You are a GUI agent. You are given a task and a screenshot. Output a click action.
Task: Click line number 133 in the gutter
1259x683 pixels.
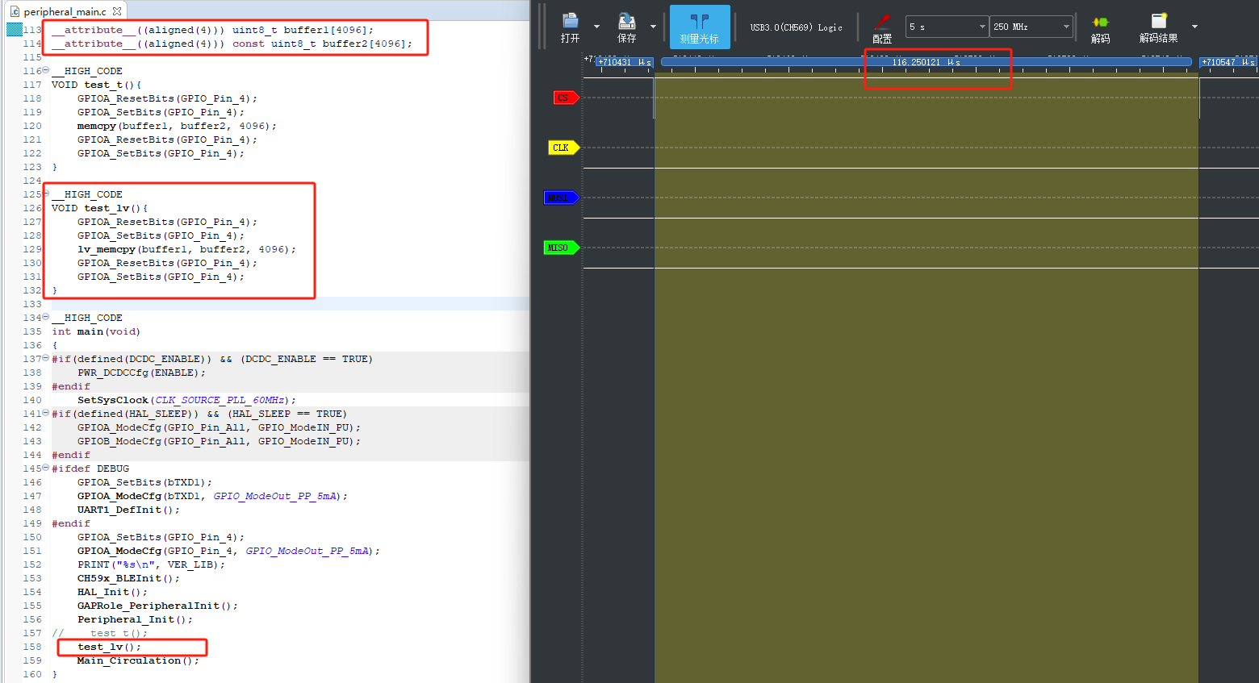click(x=32, y=304)
